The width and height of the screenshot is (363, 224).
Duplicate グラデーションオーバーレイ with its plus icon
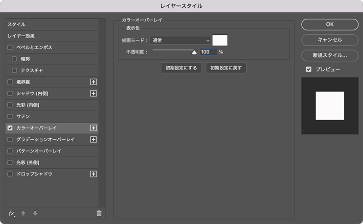[93, 140]
